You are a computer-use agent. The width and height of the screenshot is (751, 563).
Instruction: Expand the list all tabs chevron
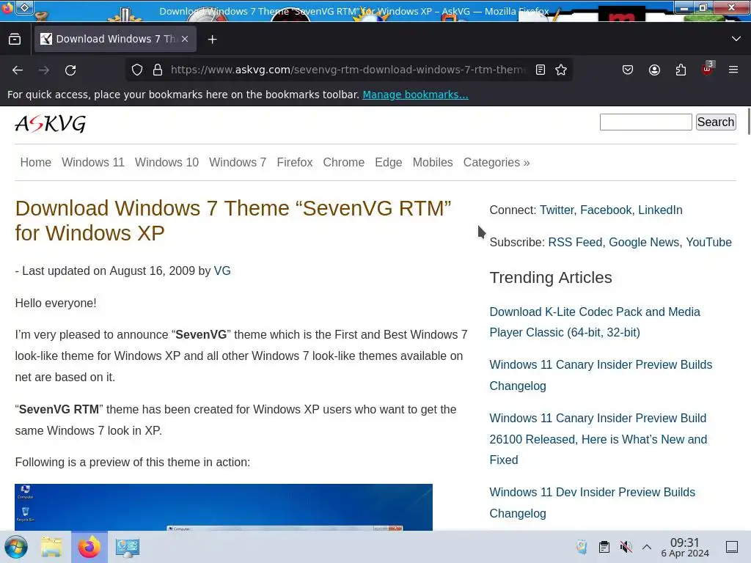(x=736, y=39)
